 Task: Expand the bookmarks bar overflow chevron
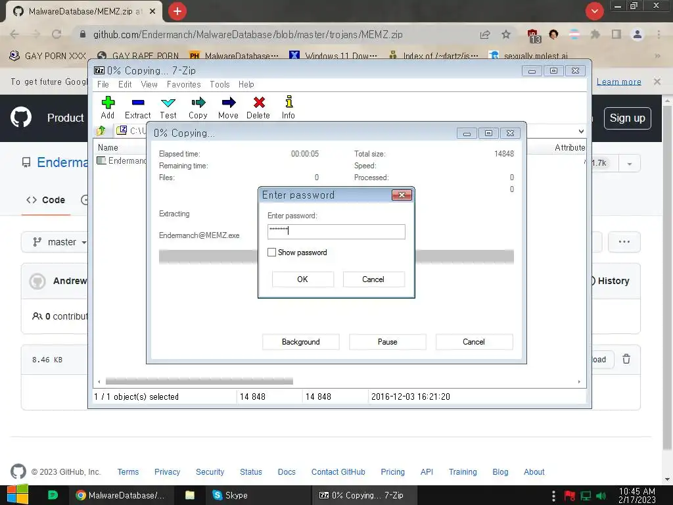[657, 56]
